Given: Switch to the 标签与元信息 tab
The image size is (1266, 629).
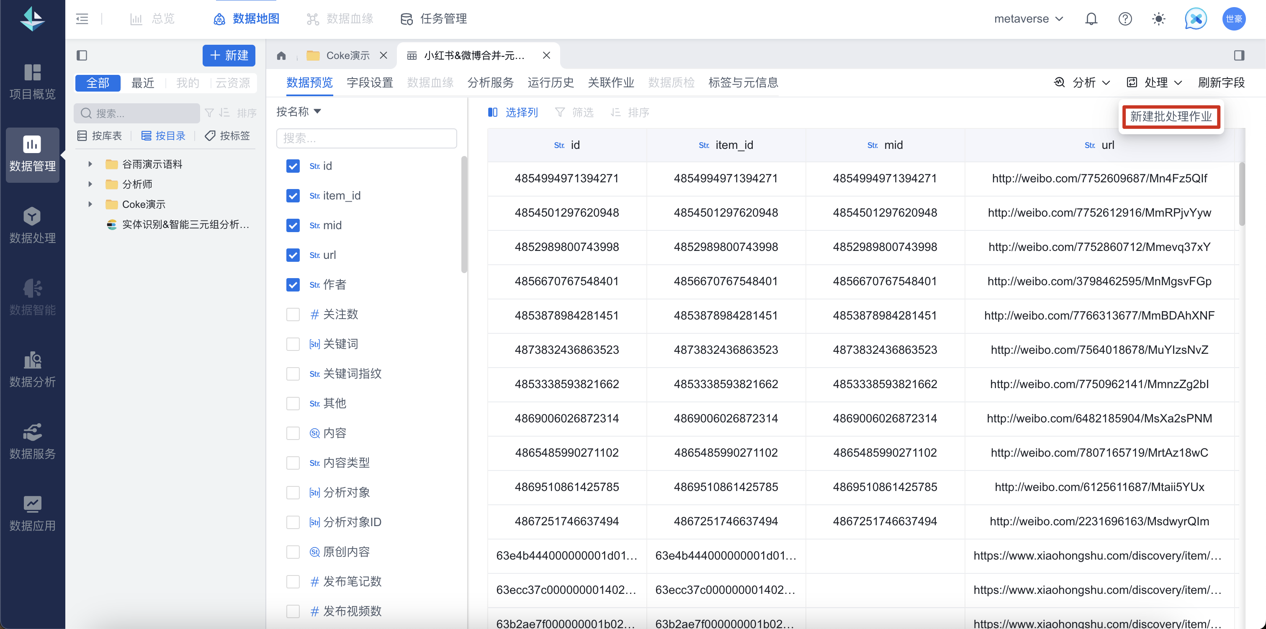Looking at the screenshot, I should 744,82.
